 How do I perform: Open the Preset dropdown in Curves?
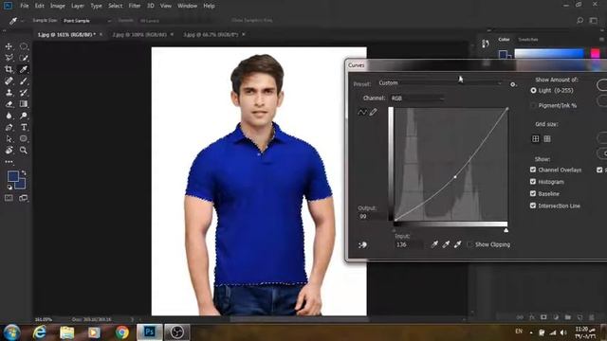click(x=440, y=83)
